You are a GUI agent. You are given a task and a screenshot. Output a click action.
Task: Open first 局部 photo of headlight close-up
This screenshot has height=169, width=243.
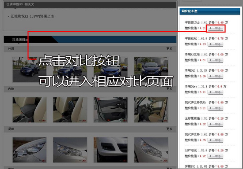point(30,150)
